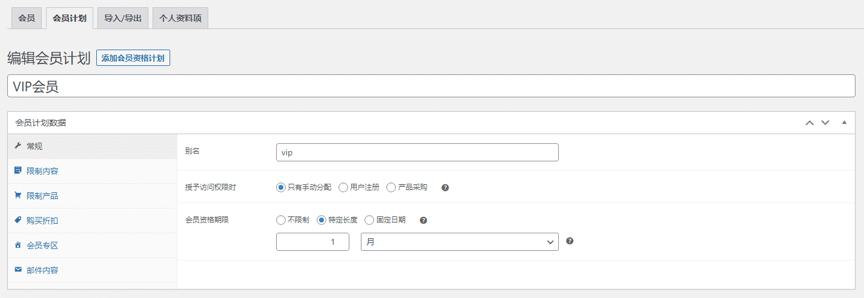Open the 会员 tab
Image resolution: width=864 pixels, height=298 pixels.
click(x=27, y=18)
